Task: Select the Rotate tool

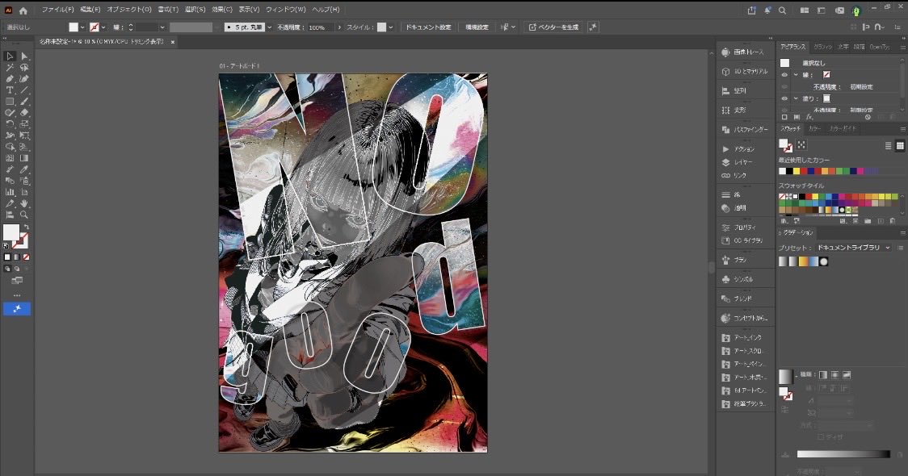Action: 9,123
